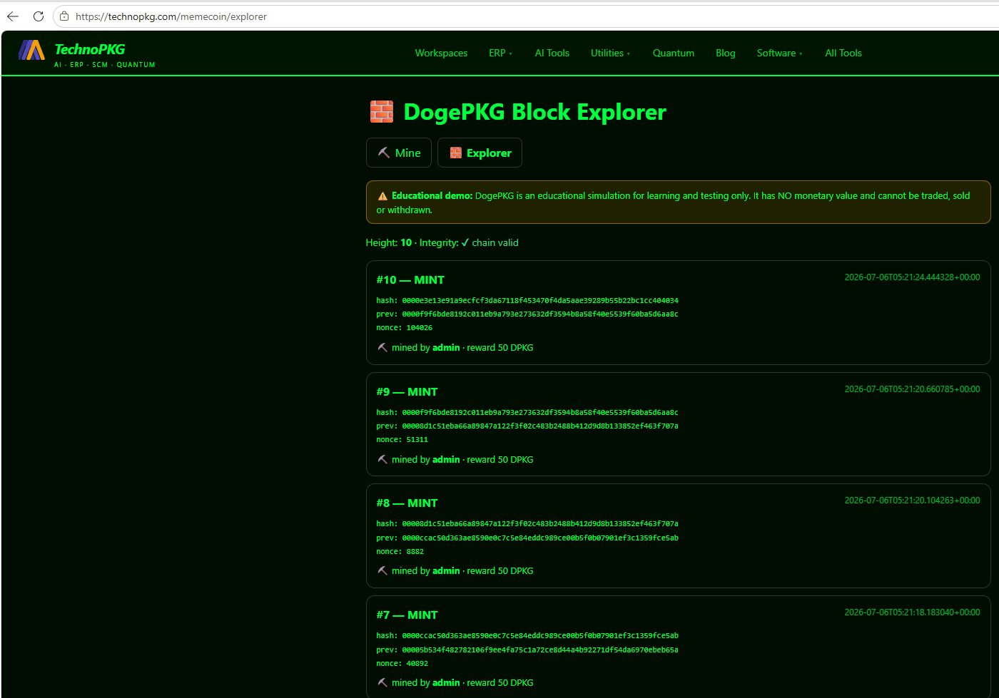Select the #10 — MINT block title
999x698 pixels.
(410, 280)
